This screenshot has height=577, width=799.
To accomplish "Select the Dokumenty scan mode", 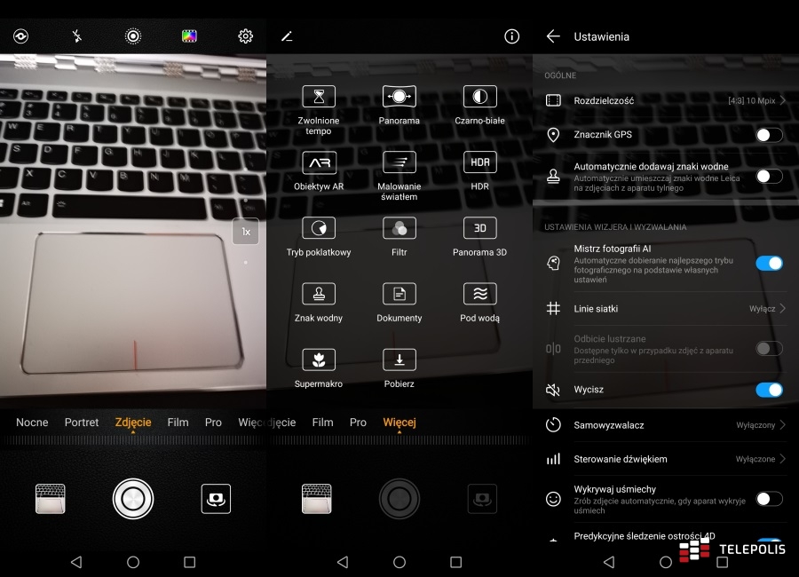I will click(x=399, y=294).
